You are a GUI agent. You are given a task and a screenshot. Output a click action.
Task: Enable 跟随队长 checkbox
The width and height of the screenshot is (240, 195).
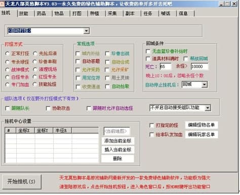[8, 108]
